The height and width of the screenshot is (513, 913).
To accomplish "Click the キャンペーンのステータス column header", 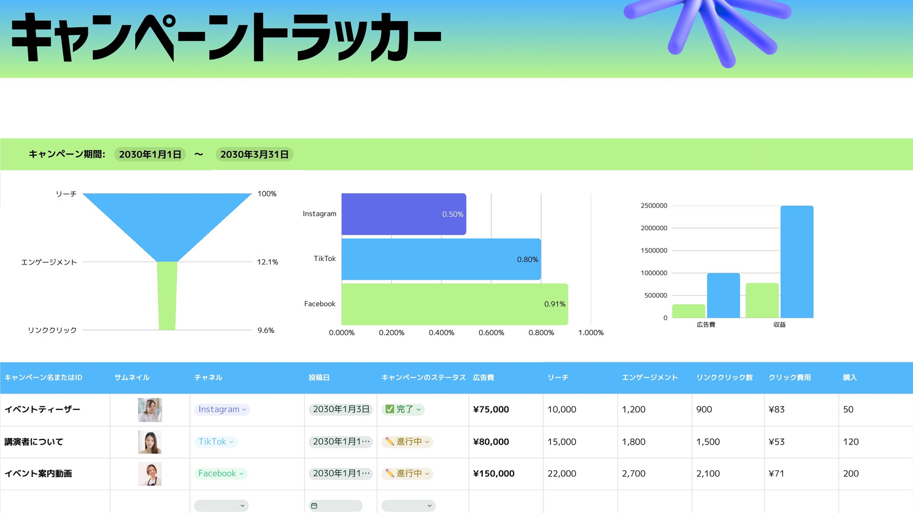I will [423, 377].
